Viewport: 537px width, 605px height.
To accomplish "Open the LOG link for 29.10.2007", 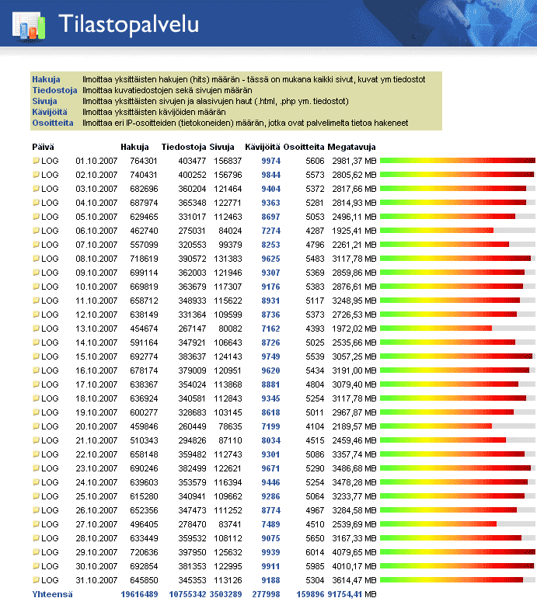I will 50,552.
